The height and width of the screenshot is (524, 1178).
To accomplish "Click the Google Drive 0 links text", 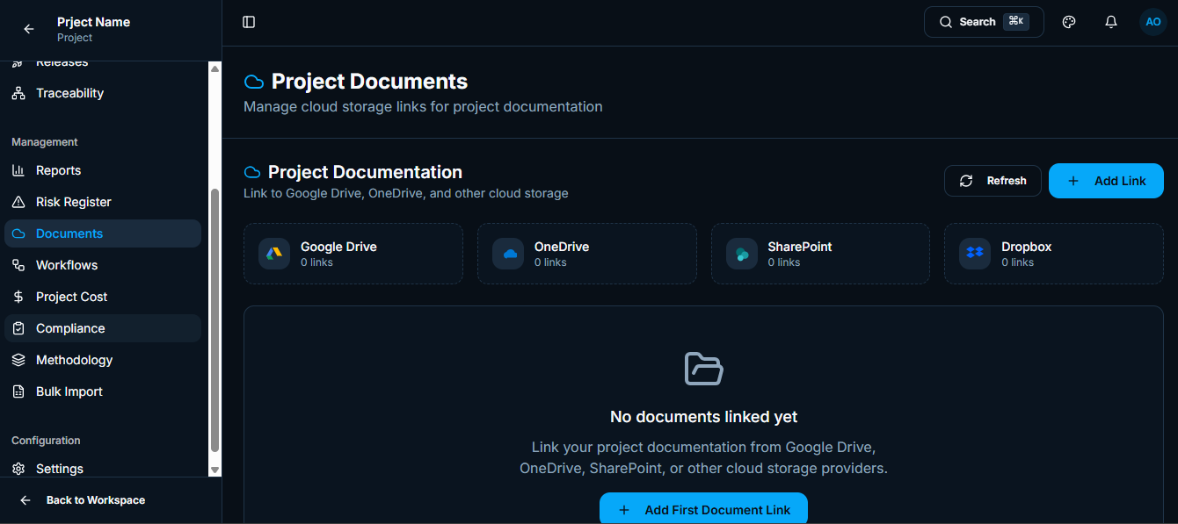I will tap(316, 262).
